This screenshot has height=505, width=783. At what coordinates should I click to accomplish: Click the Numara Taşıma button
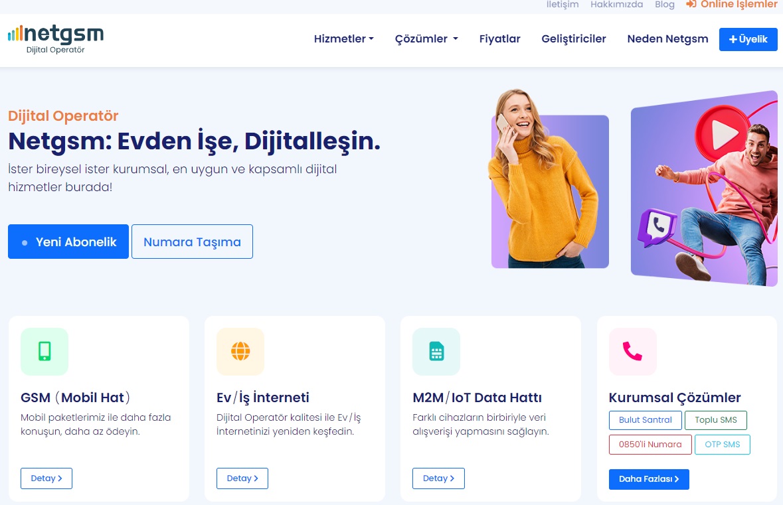coord(192,242)
